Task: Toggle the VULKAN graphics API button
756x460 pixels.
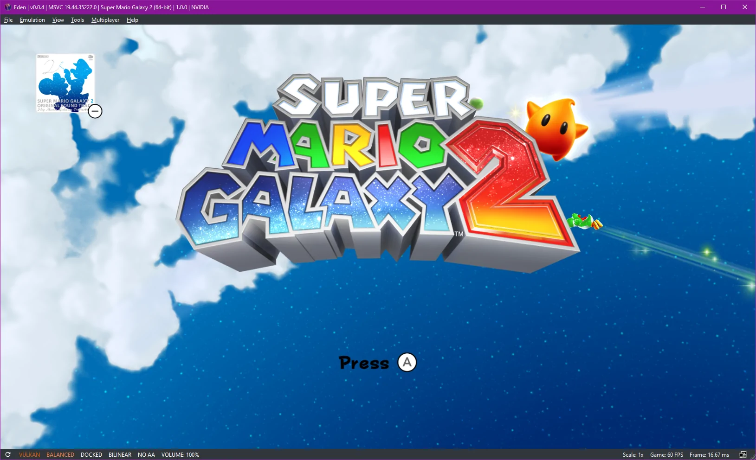Action: pos(29,455)
